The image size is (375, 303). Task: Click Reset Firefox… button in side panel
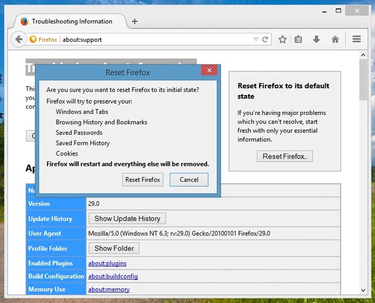click(x=285, y=156)
